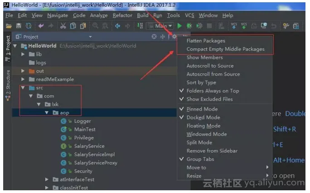
Task: Toggle Compact Empty Middle Packages
Action: (225, 49)
